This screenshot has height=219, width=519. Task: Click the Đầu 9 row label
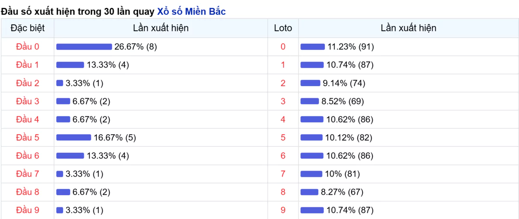click(28, 210)
